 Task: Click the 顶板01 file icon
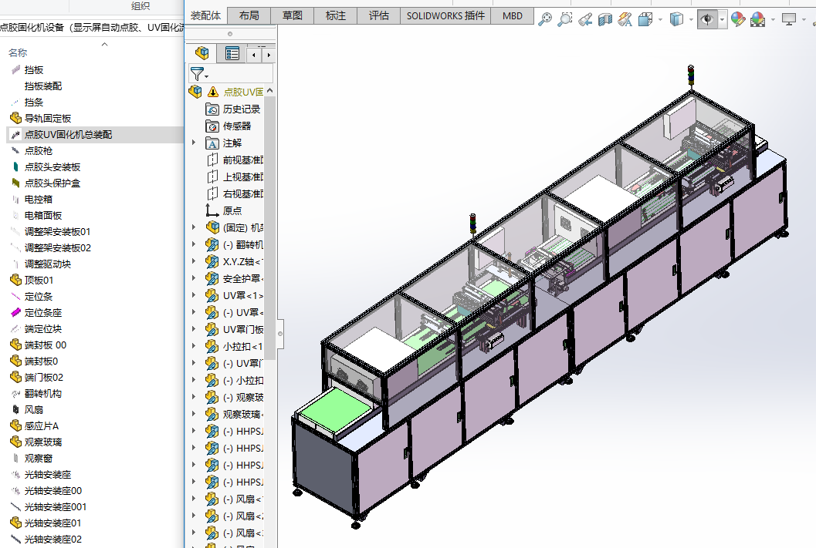15,280
